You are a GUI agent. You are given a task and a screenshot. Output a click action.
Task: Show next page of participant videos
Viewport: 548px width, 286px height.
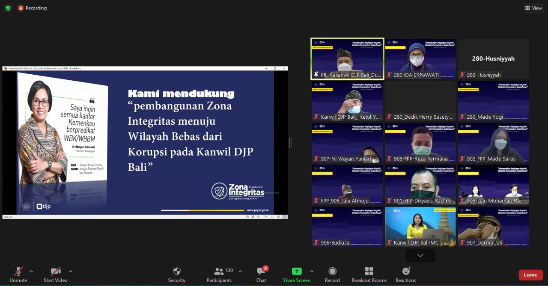(420, 255)
